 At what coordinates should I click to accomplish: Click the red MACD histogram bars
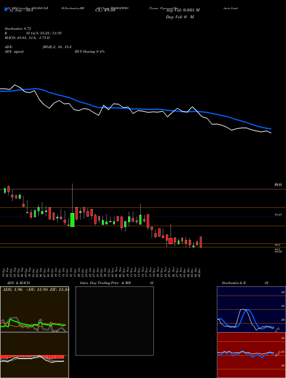[32, 357]
